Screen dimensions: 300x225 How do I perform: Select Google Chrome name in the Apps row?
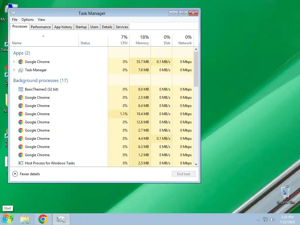[x=37, y=62]
